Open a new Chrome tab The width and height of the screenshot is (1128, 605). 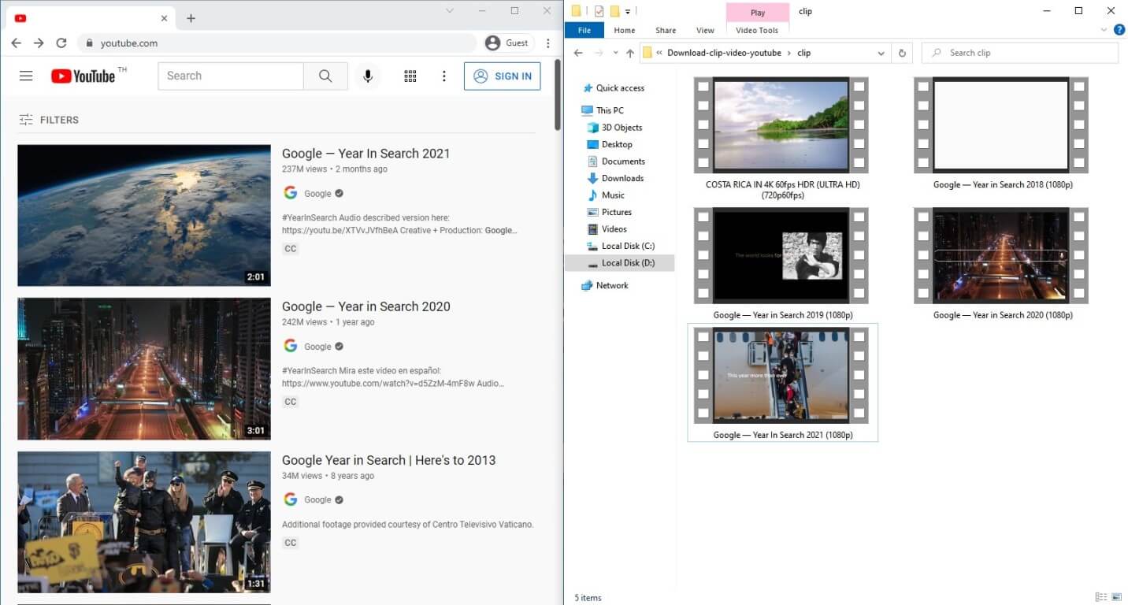point(191,18)
